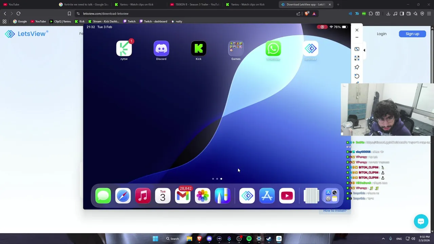Open Safari in the iPad dock
Viewport: 434px width, 244px height.
click(x=123, y=196)
